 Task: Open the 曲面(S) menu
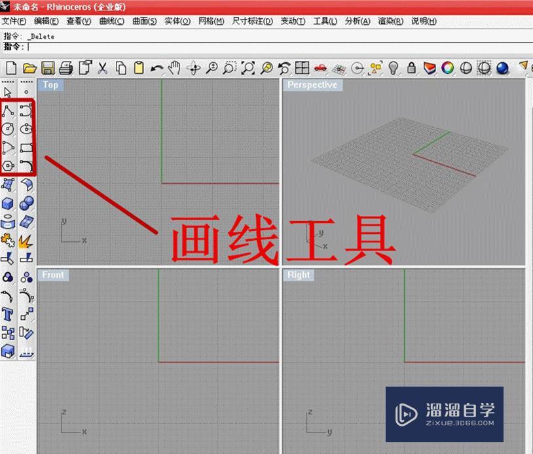click(145, 21)
